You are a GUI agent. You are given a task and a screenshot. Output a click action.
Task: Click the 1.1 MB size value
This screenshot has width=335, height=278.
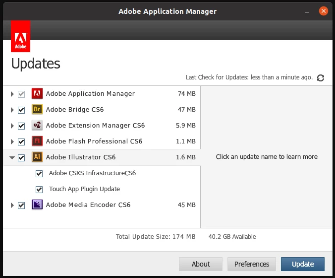click(186, 141)
